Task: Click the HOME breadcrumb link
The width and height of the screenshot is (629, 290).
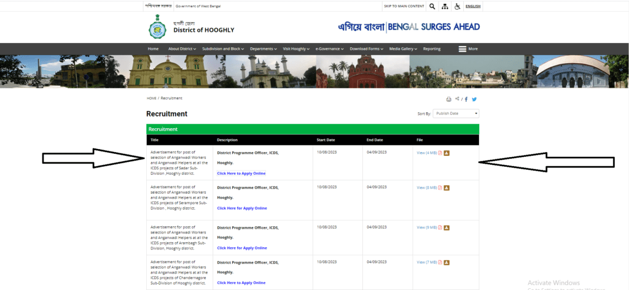Action: pyautogui.click(x=152, y=99)
